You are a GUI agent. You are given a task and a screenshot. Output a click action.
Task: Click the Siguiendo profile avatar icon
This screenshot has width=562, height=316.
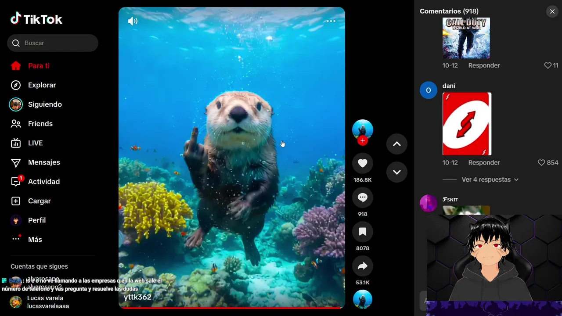pos(16,104)
